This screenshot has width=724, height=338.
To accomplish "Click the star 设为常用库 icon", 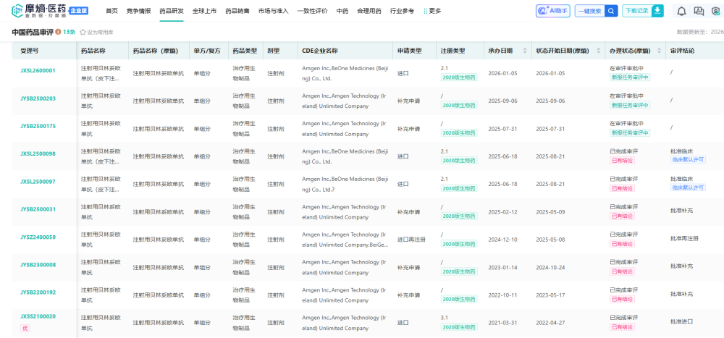I will coord(83,33).
